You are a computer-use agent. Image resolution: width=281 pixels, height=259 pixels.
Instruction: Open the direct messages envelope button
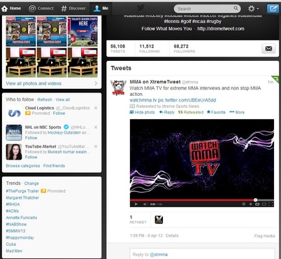pyautogui.click(x=268, y=48)
